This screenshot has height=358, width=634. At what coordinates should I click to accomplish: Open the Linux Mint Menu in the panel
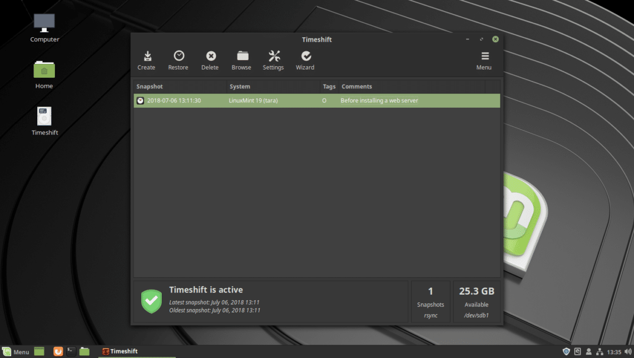pyautogui.click(x=16, y=351)
